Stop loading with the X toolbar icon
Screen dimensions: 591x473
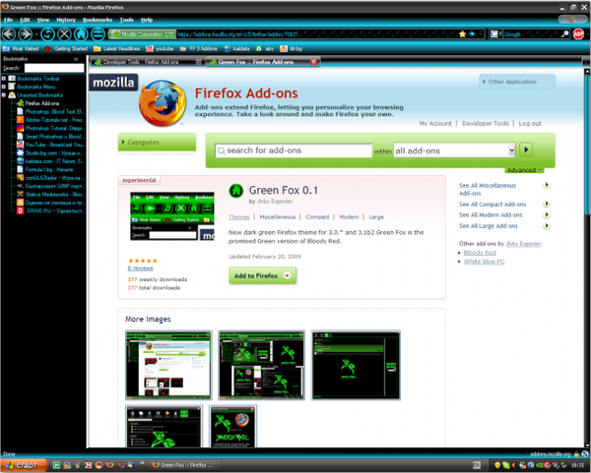click(64, 34)
